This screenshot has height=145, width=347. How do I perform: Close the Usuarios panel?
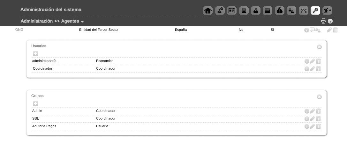[x=319, y=47]
